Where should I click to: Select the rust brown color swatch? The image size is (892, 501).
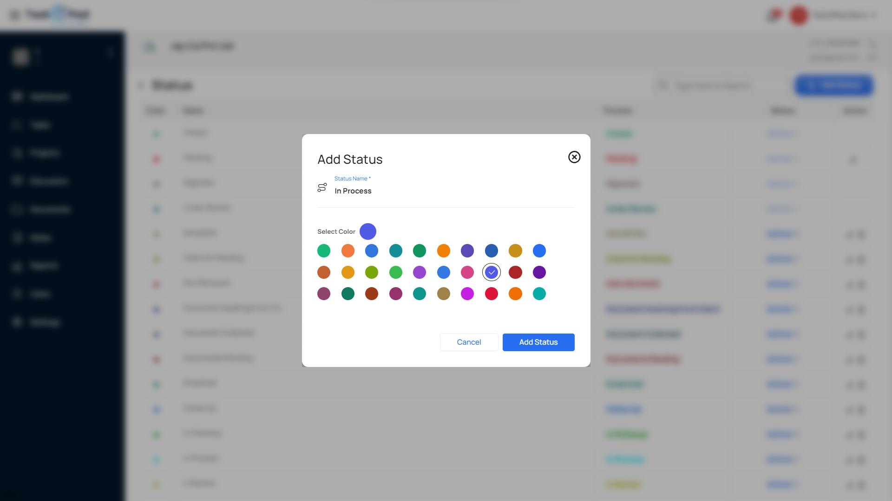(x=372, y=294)
